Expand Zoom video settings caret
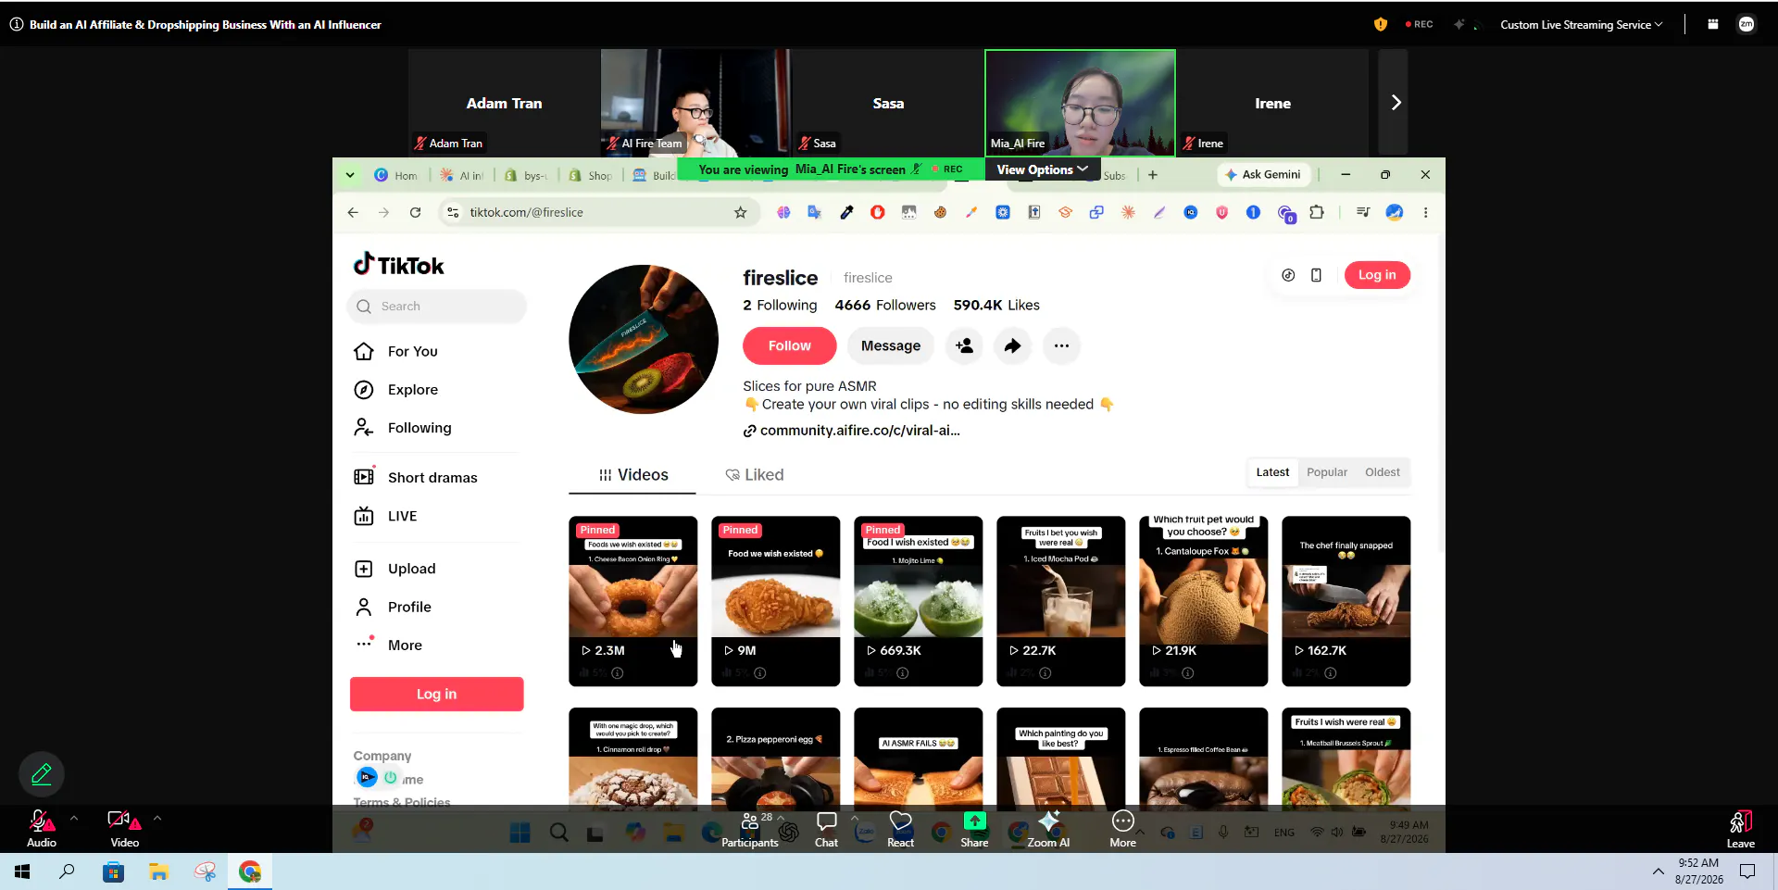 157,819
